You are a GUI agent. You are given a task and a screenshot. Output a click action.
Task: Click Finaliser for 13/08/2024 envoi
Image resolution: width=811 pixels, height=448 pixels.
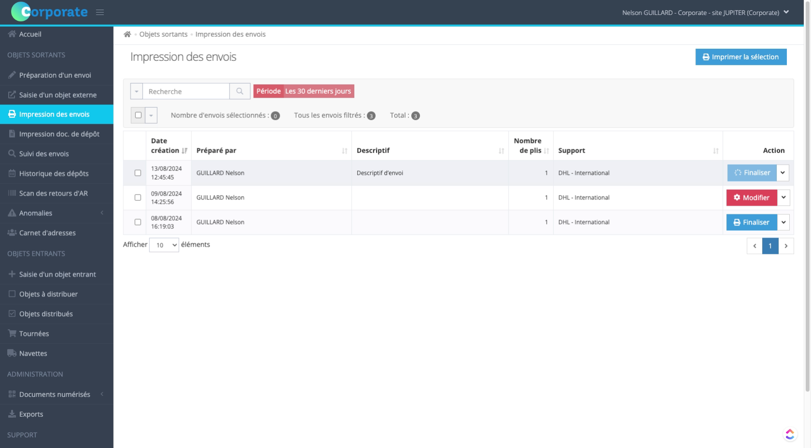[752, 173]
